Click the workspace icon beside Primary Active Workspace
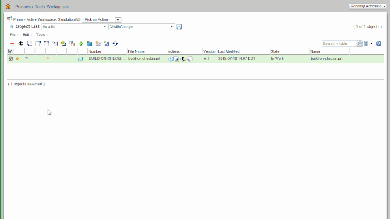Viewport: 390px width, 219px height. 9,19
